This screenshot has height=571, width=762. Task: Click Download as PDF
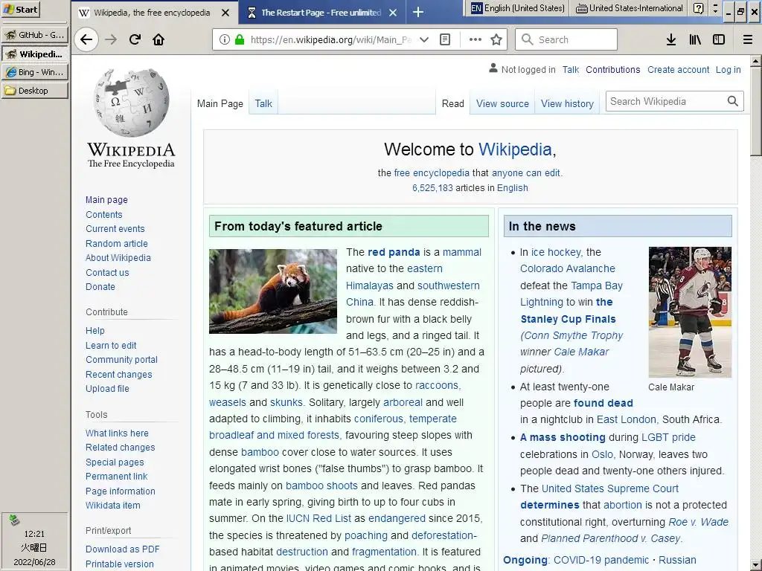(x=123, y=549)
